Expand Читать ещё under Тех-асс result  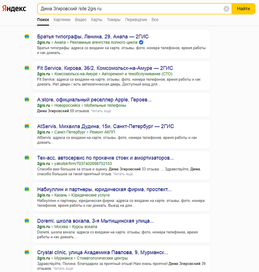(123, 174)
